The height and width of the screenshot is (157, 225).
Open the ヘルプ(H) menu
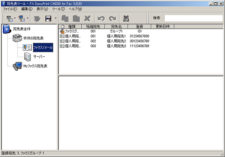pos(75,9)
